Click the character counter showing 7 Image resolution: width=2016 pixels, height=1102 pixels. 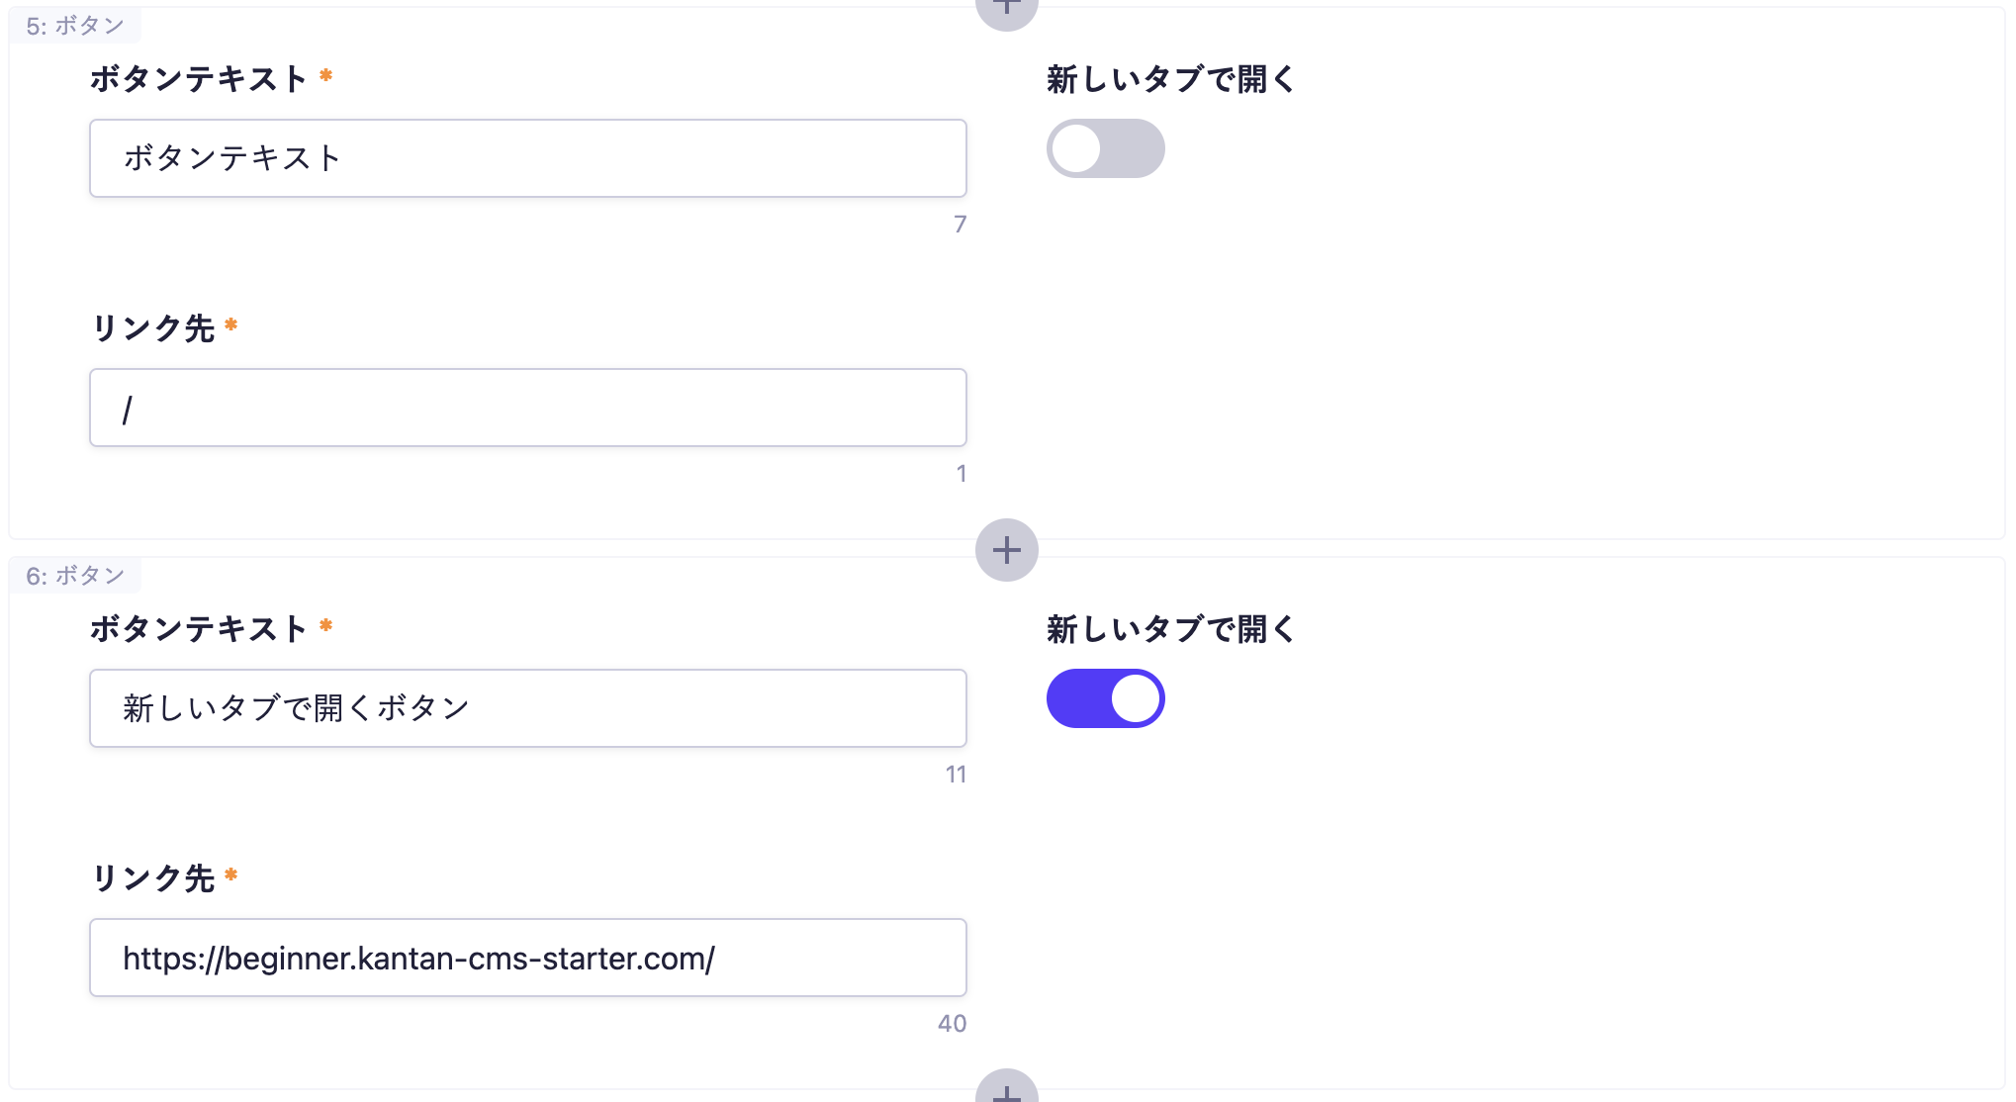coord(960,225)
